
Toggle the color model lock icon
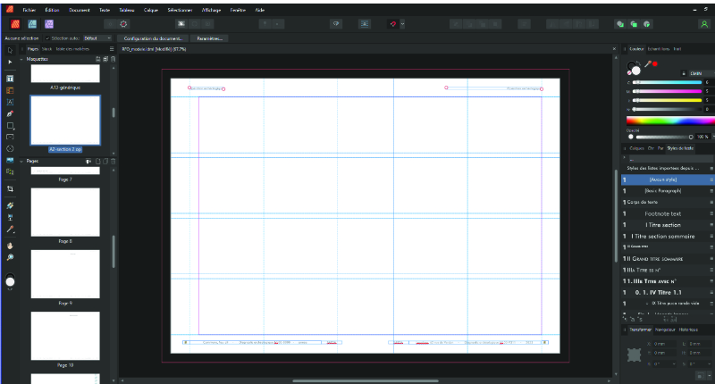pyautogui.click(x=684, y=73)
